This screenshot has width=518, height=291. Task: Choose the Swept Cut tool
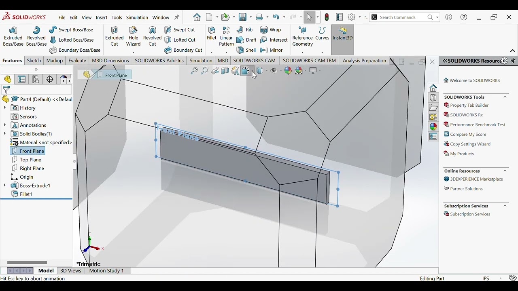tap(179, 30)
